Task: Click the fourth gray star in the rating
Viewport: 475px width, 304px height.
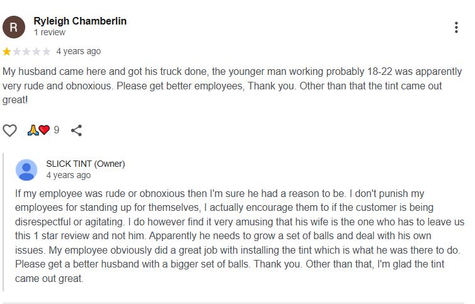Action: pyautogui.click(x=37, y=52)
